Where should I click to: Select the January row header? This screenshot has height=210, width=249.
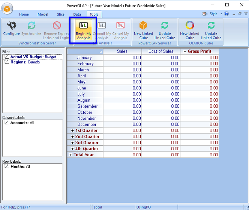click(85, 57)
